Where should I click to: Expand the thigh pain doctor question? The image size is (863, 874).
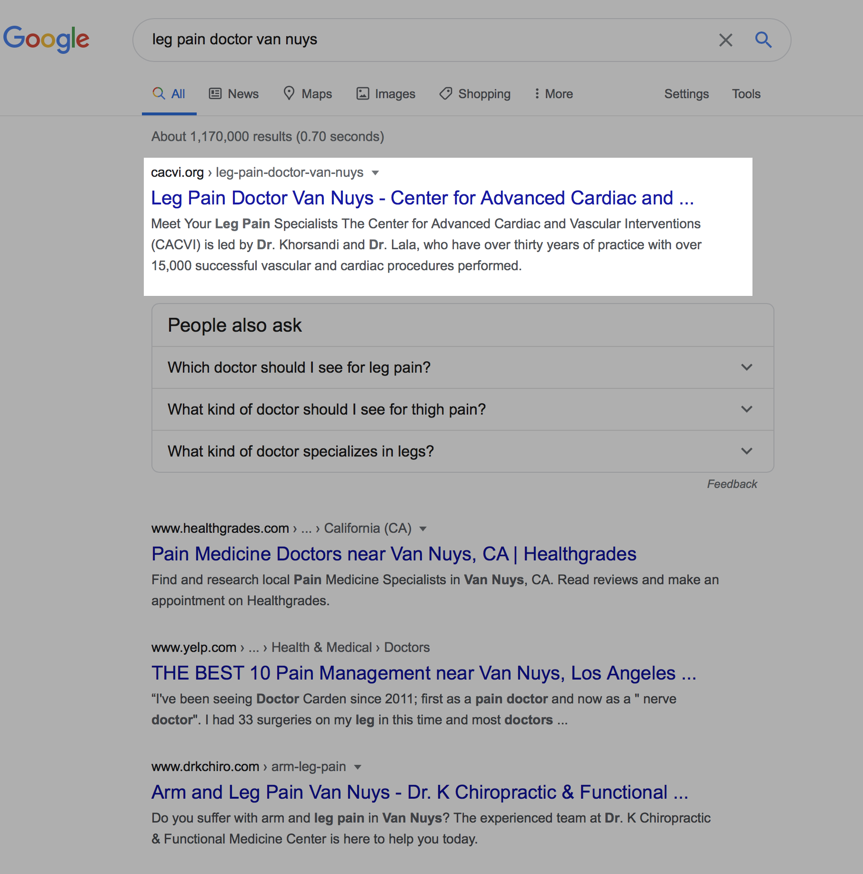[x=462, y=409]
